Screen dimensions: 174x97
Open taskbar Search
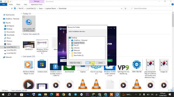9,95
